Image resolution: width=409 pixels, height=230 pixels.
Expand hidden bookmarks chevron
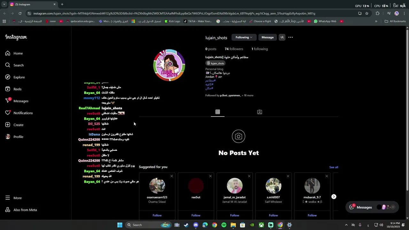point(376,21)
